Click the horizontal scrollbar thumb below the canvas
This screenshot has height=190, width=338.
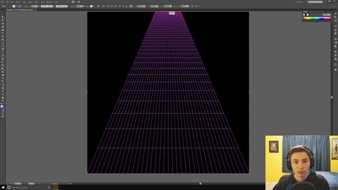(x=201, y=184)
